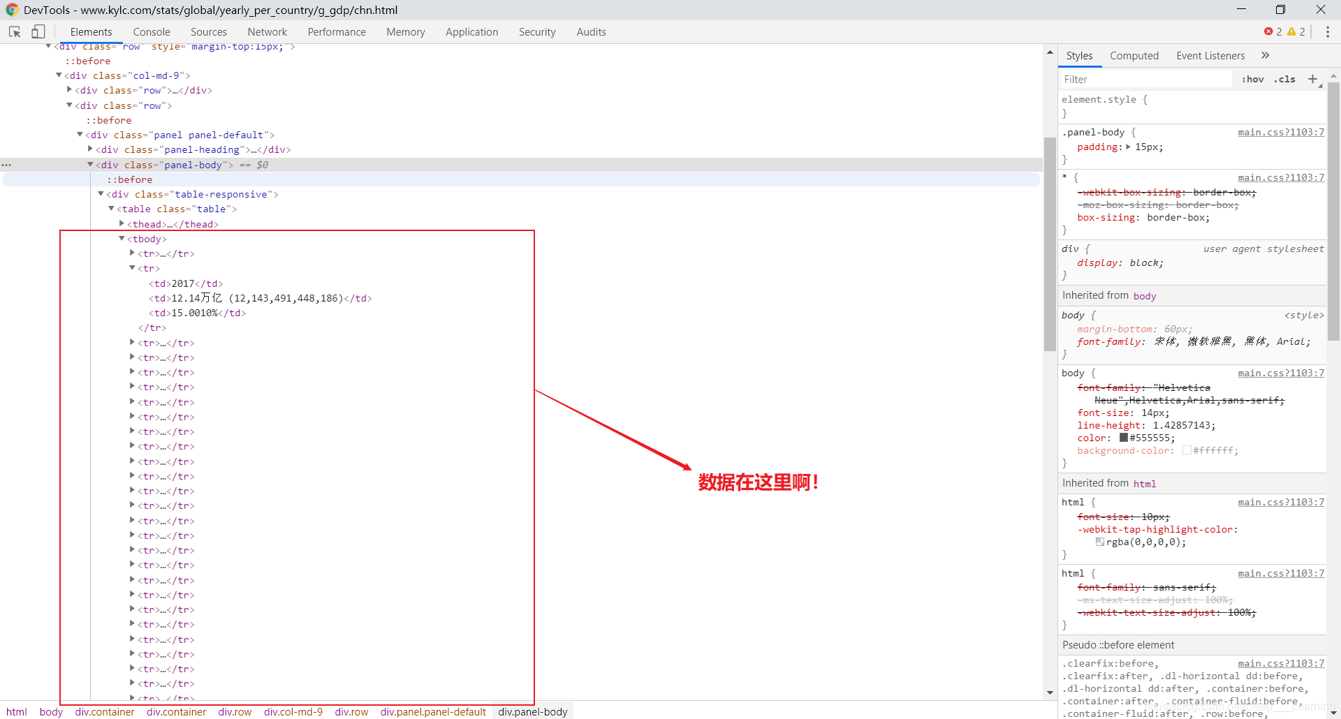
Task: Click the Filter styles input field
Action: tap(1145, 80)
